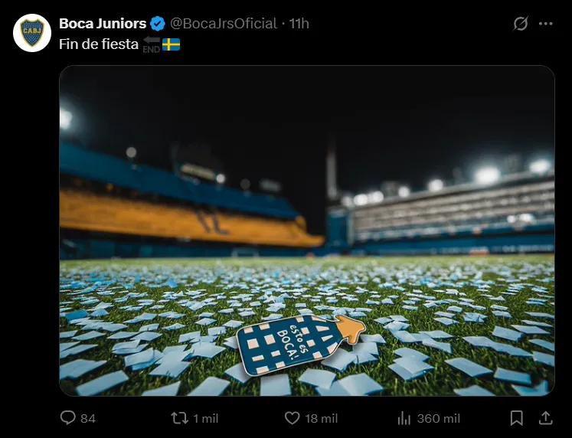This screenshot has height=438, width=572.
Task: Open the share options arrow
Action: [545, 418]
